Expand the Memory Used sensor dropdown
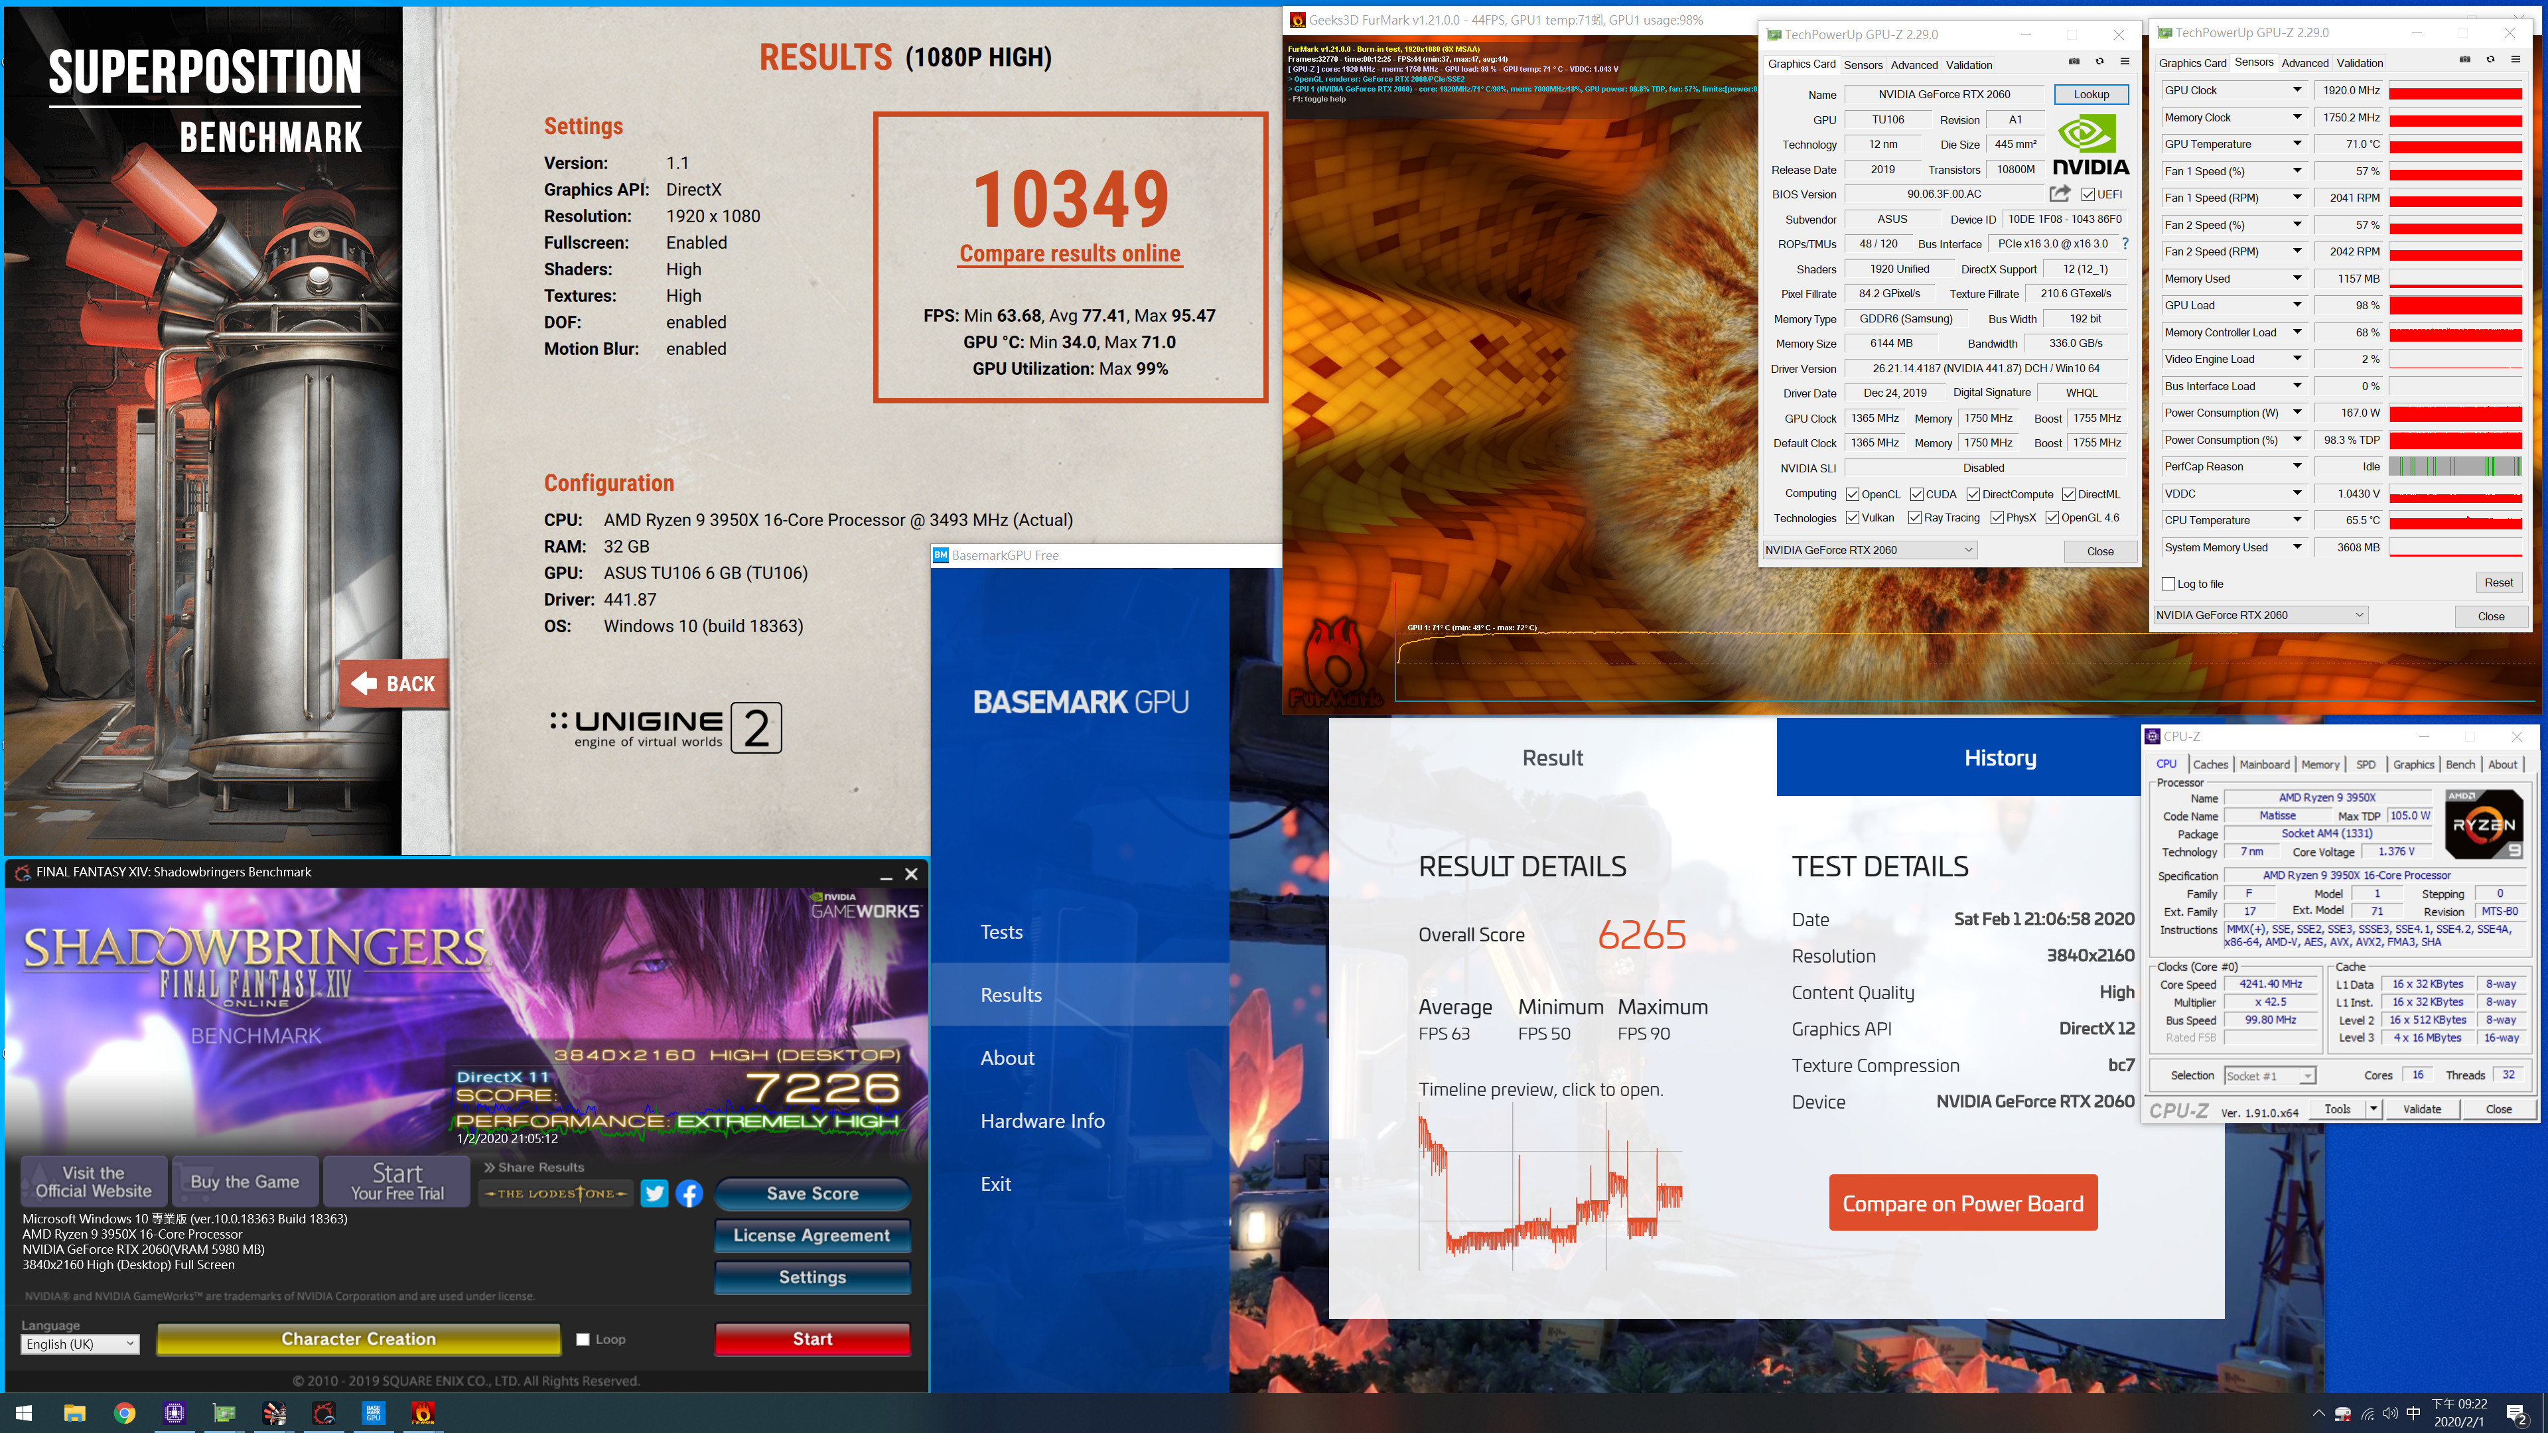Viewport: 2548px width, 1433px height. tap(2297, 279)
